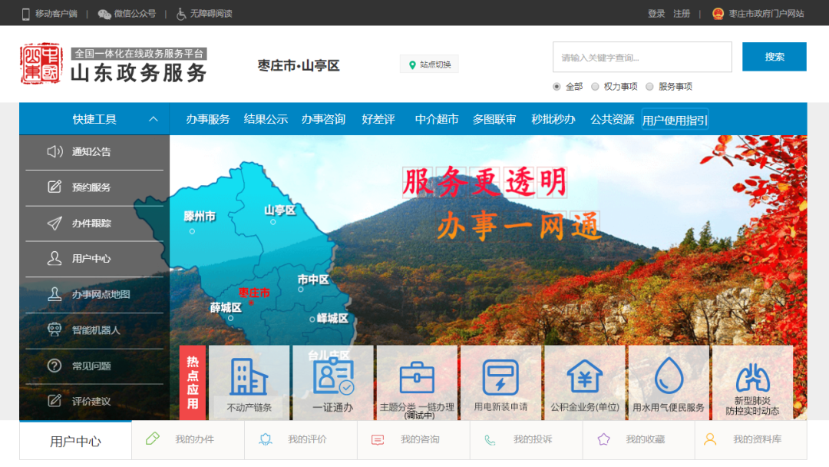829x467 pixels.
Task: Click the keyword search input field
Action: [642, 57]
